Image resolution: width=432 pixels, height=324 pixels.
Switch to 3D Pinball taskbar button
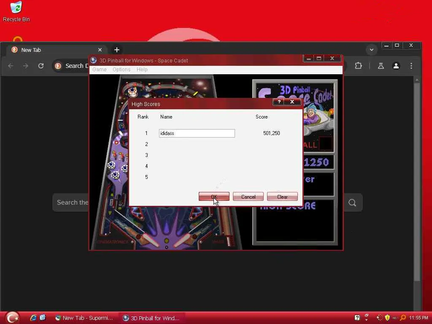click(x=151, y=318)
